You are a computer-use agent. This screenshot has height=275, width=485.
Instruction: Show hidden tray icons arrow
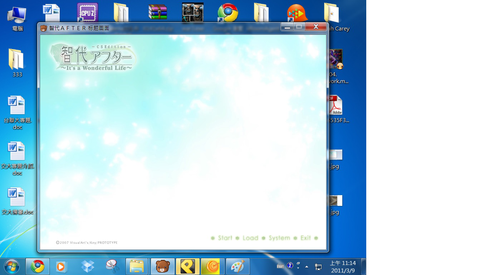point(307,266)
